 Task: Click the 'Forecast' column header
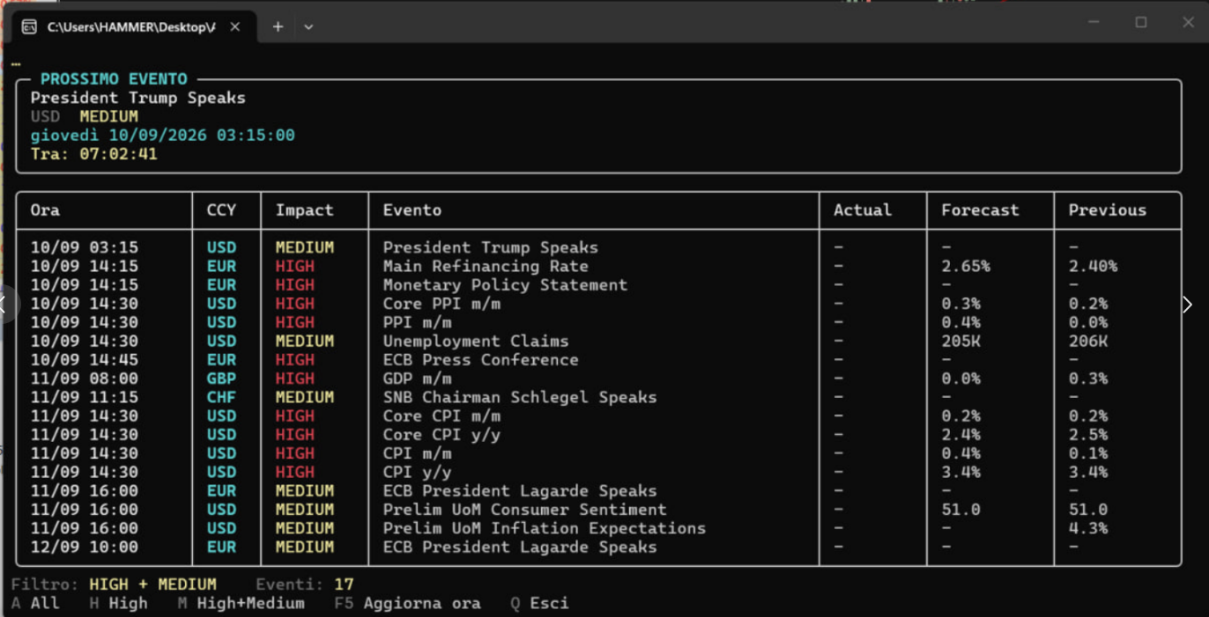pos(980,210)
